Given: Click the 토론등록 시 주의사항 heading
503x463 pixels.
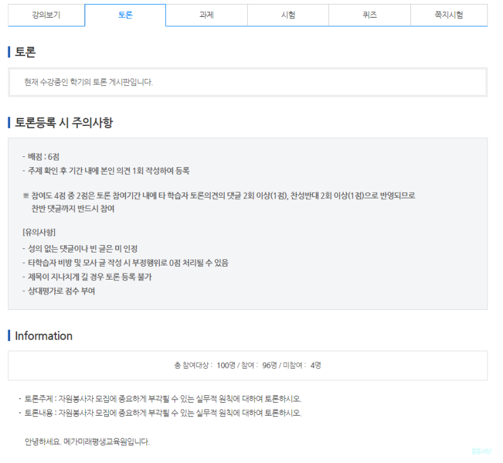Looking at the screenshot, I should click(64, 123).
